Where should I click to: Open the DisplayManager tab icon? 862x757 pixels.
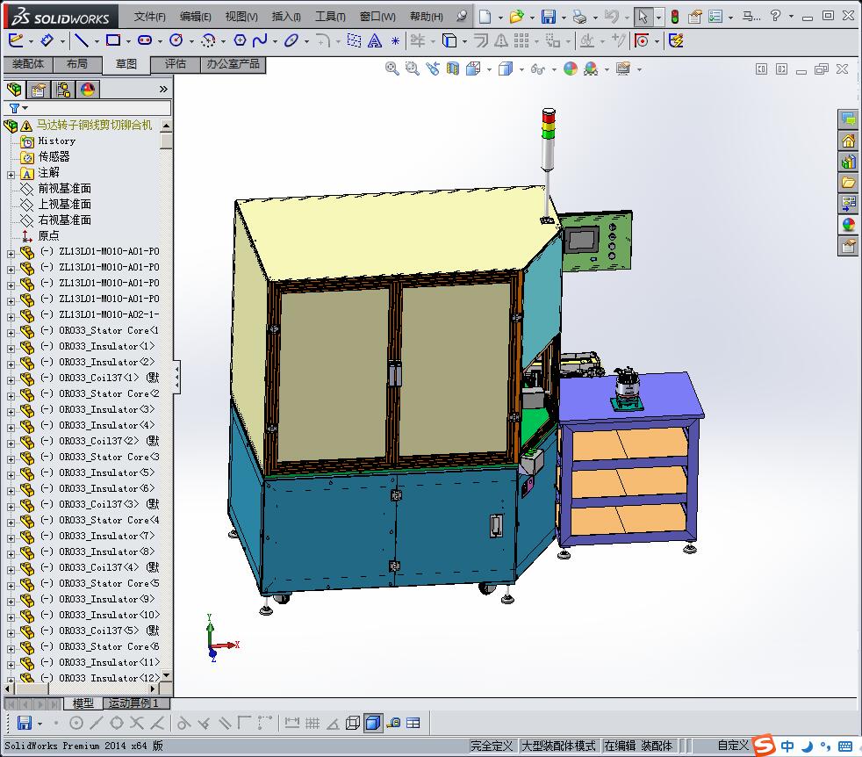pos(88,90)
